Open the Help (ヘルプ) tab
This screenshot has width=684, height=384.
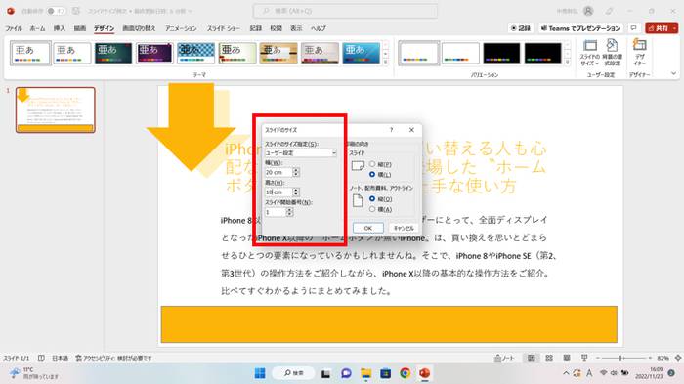pos(318,28)
